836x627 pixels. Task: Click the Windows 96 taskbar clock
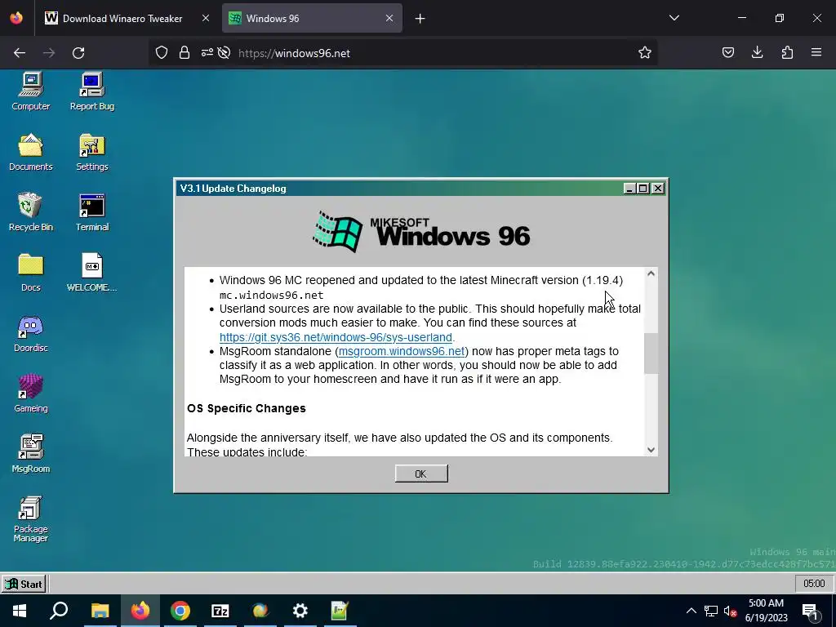click(814, 584)
